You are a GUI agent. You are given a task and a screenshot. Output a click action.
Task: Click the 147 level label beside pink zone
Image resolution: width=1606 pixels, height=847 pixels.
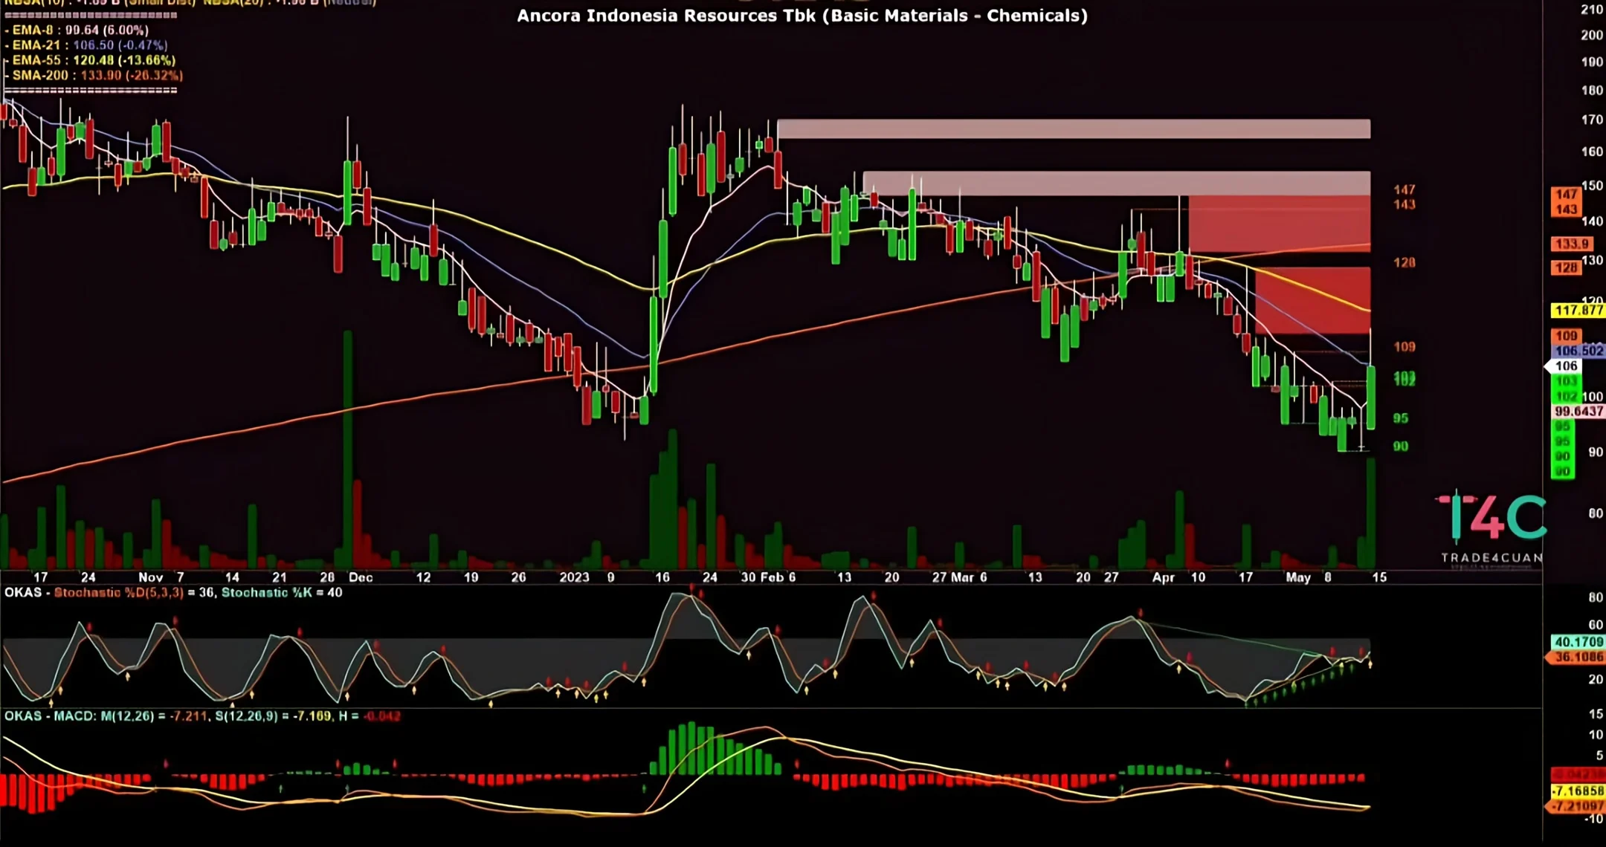(1405, 190)
